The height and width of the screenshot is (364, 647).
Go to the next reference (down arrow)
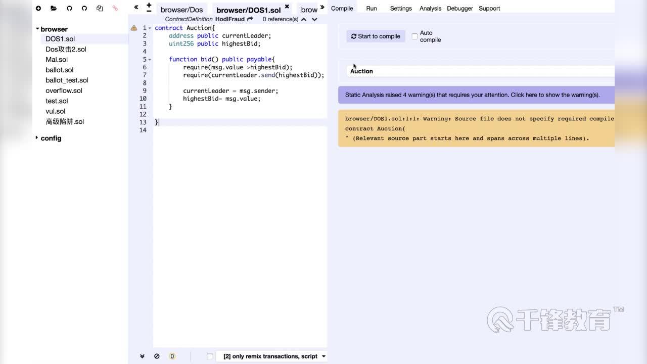pyautogui.click(x=314, y=19)
